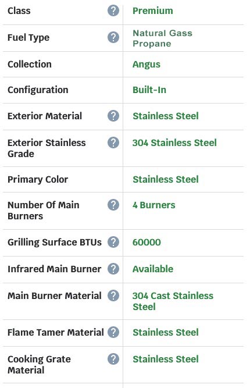Click the Built-In configuration link

pyautogui.click(x=149, y=90)
